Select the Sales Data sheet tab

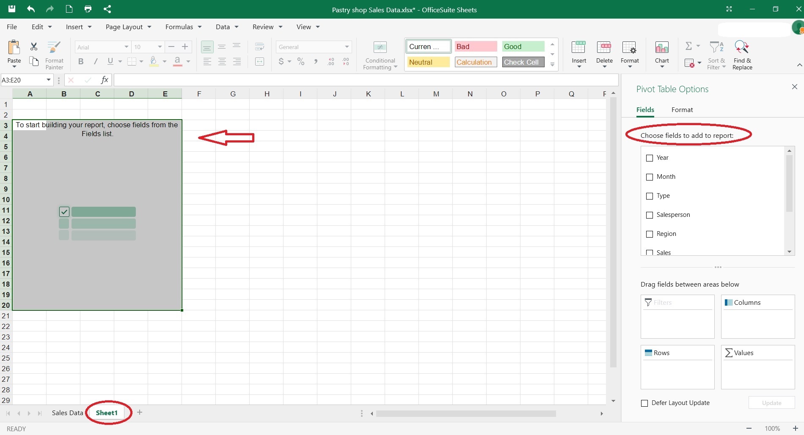[66, 413]
